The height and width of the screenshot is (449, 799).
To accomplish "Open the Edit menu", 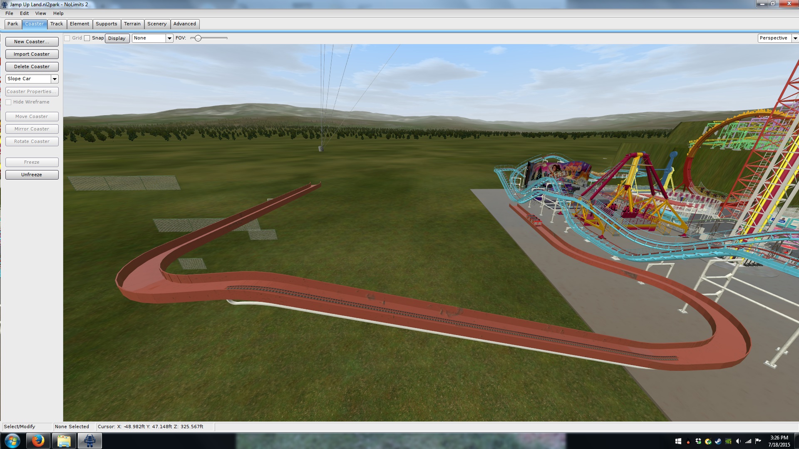I will pos(24,13).
